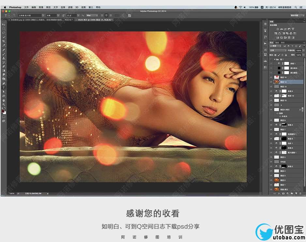The height and width of the screenshot is (242, 306).
Task: Switch to the 0026 拷贝 document tab
Action: click(94, 20)
